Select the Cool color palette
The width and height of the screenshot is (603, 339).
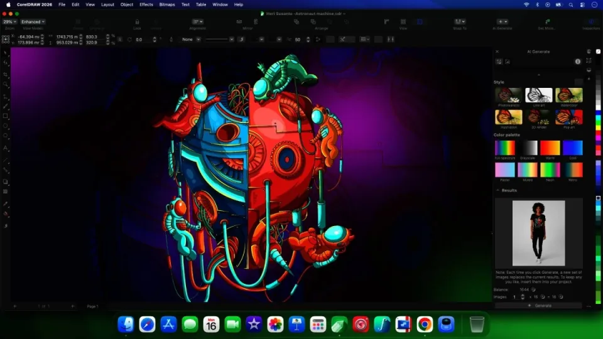click(573, 148)
